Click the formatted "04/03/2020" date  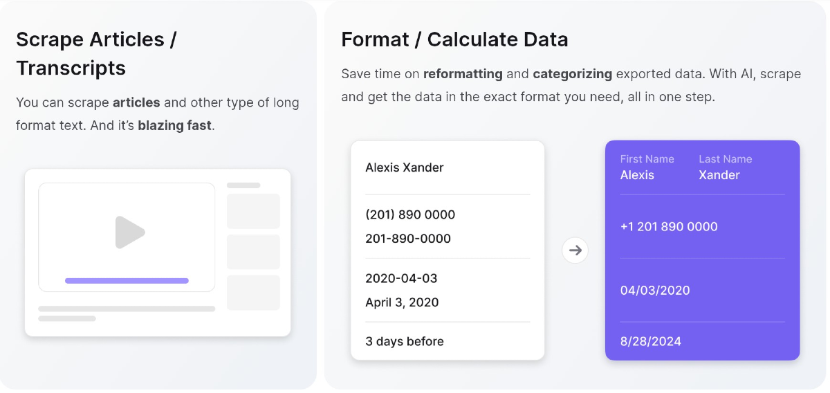(655, 291)
